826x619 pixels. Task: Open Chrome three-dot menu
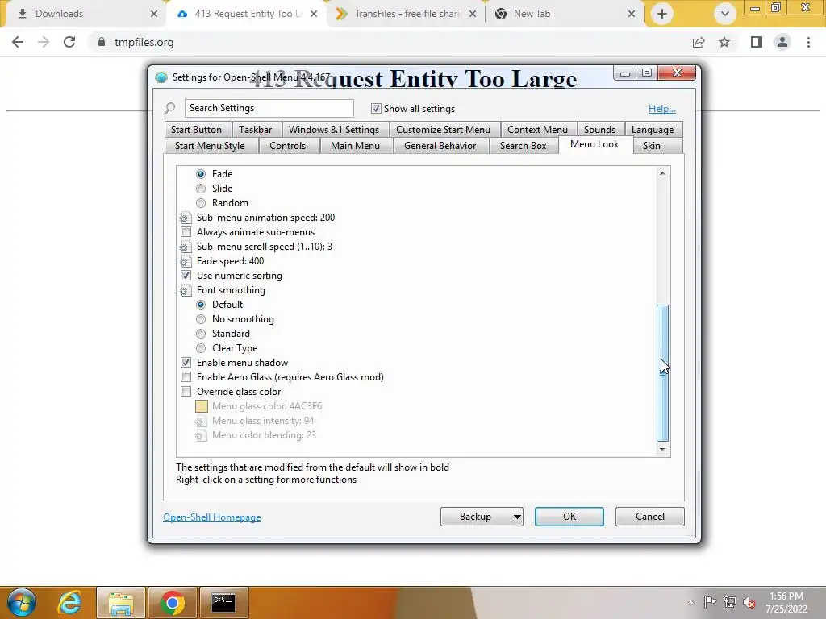point(808,42)
